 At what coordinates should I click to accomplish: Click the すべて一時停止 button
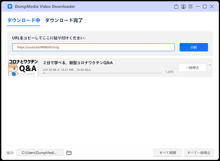pyautogui.click(x=199, y=152)
